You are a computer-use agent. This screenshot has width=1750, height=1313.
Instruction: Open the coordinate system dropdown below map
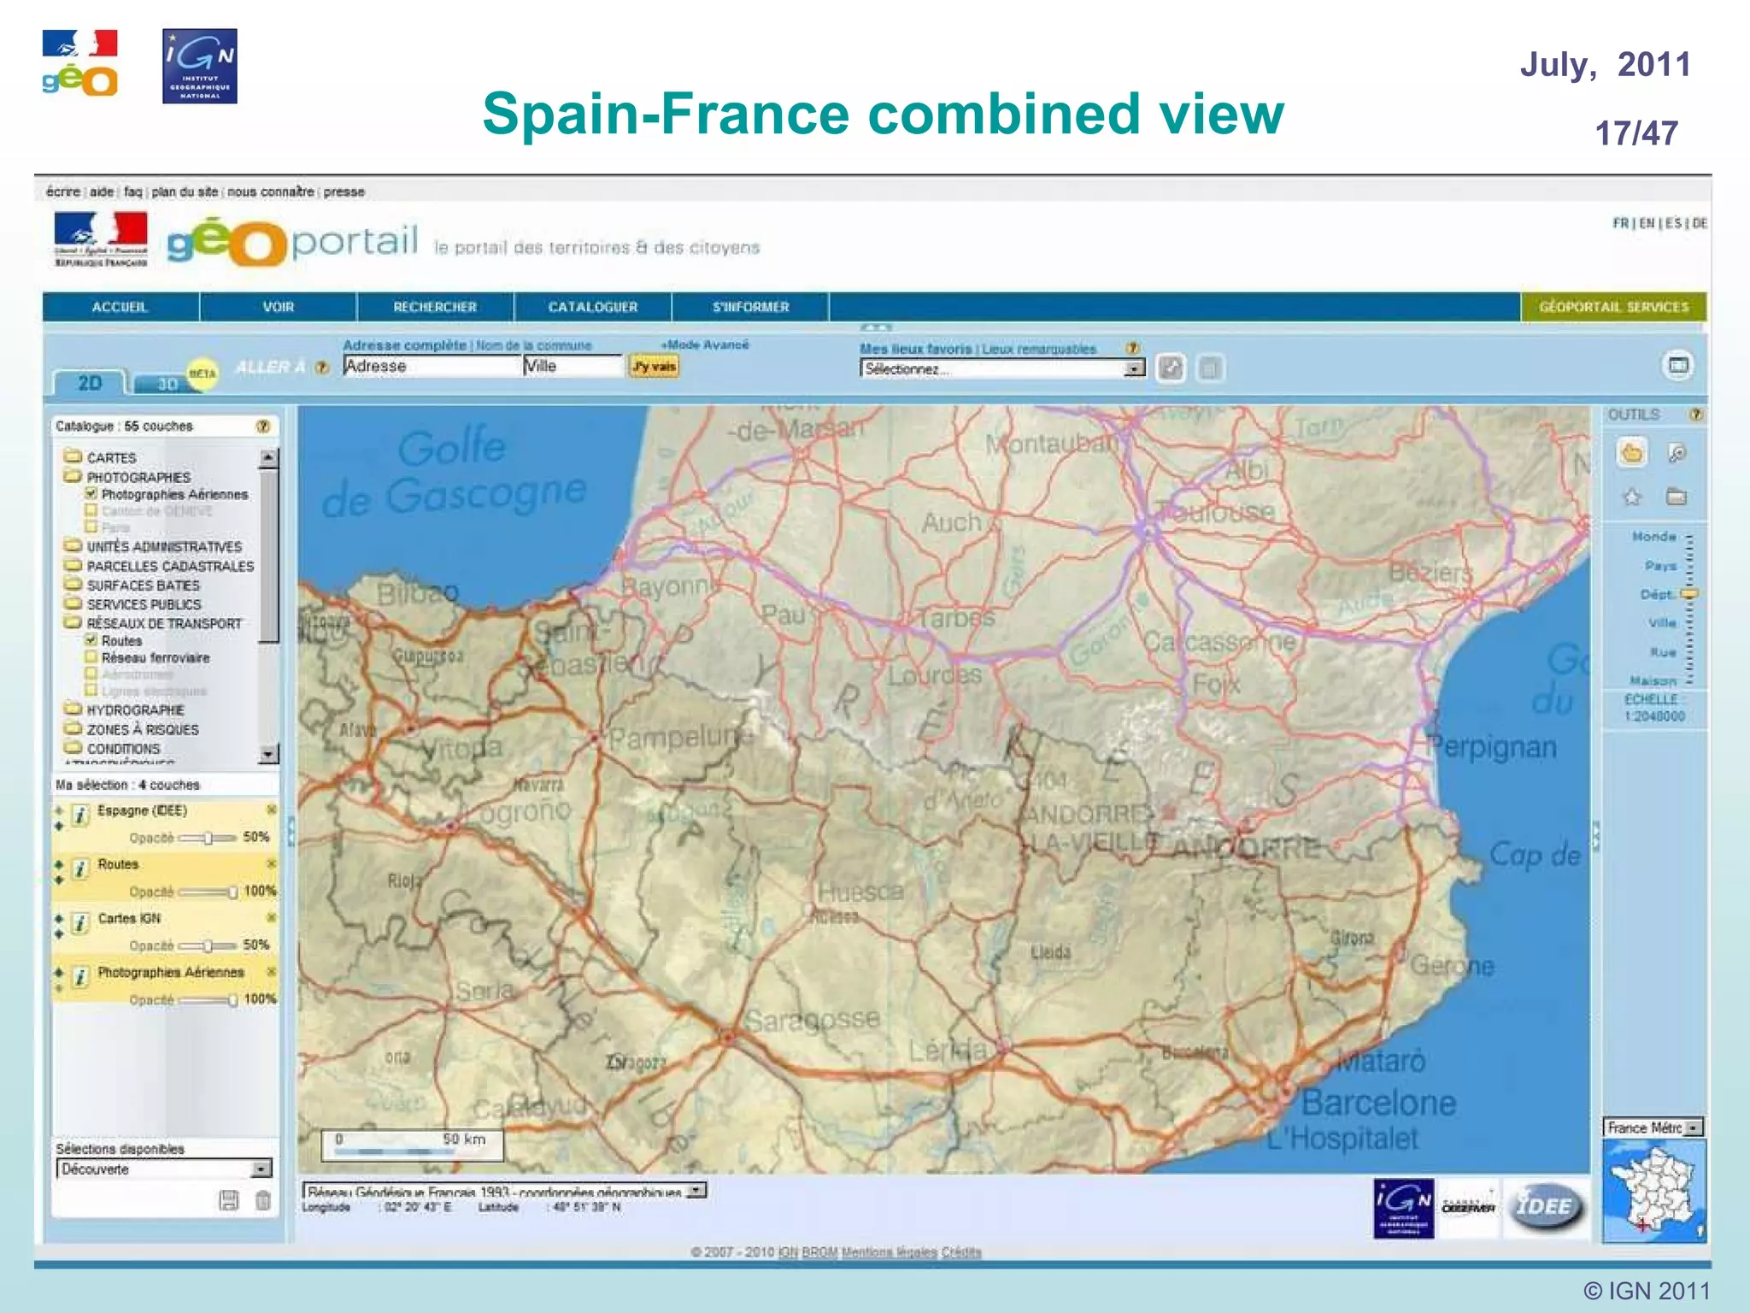click(x=505, y=1191)
